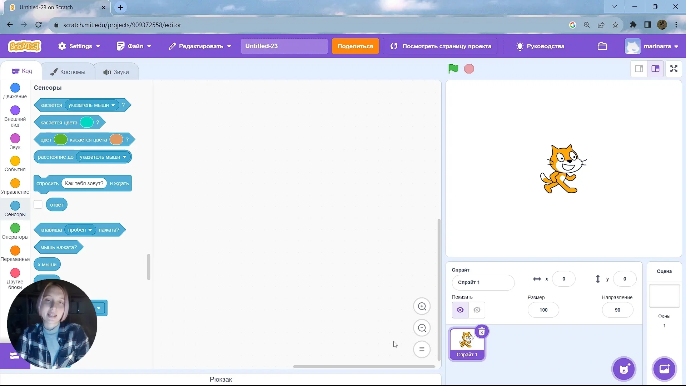This screenshot has width=686, height=386.
Task: Expand указатель мыши dropdown in касается block
Action: point(113,105)
